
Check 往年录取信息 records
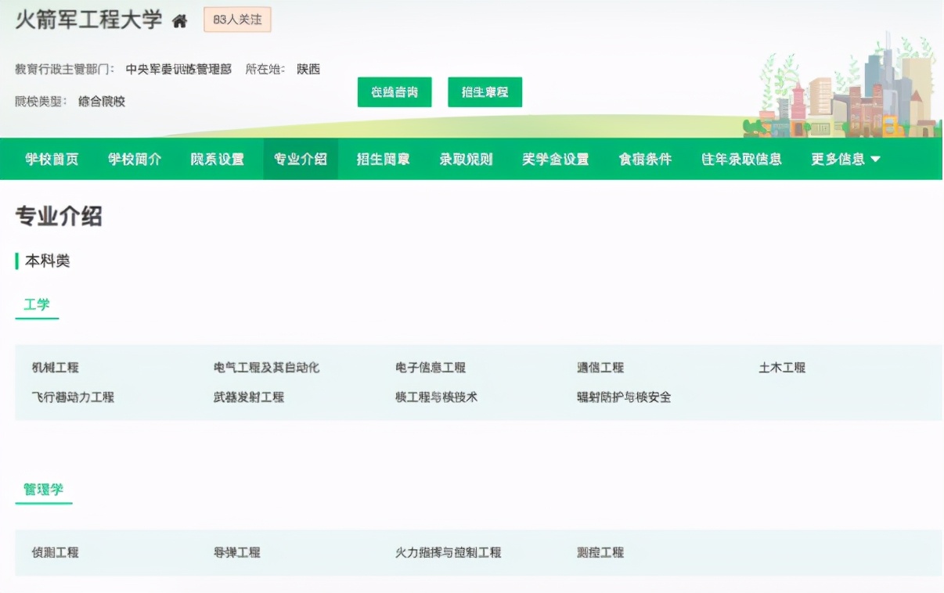point(741,157)
